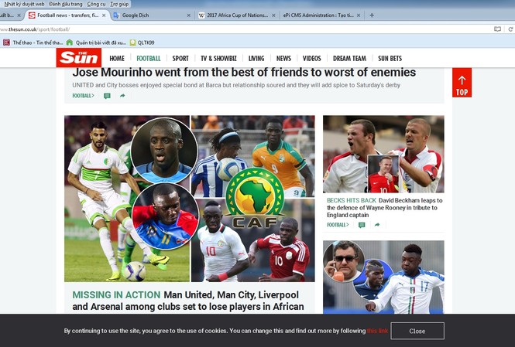Open the Italy number 17 player photo
Screen dimensions: 515x347
click(x=383, y=277)
